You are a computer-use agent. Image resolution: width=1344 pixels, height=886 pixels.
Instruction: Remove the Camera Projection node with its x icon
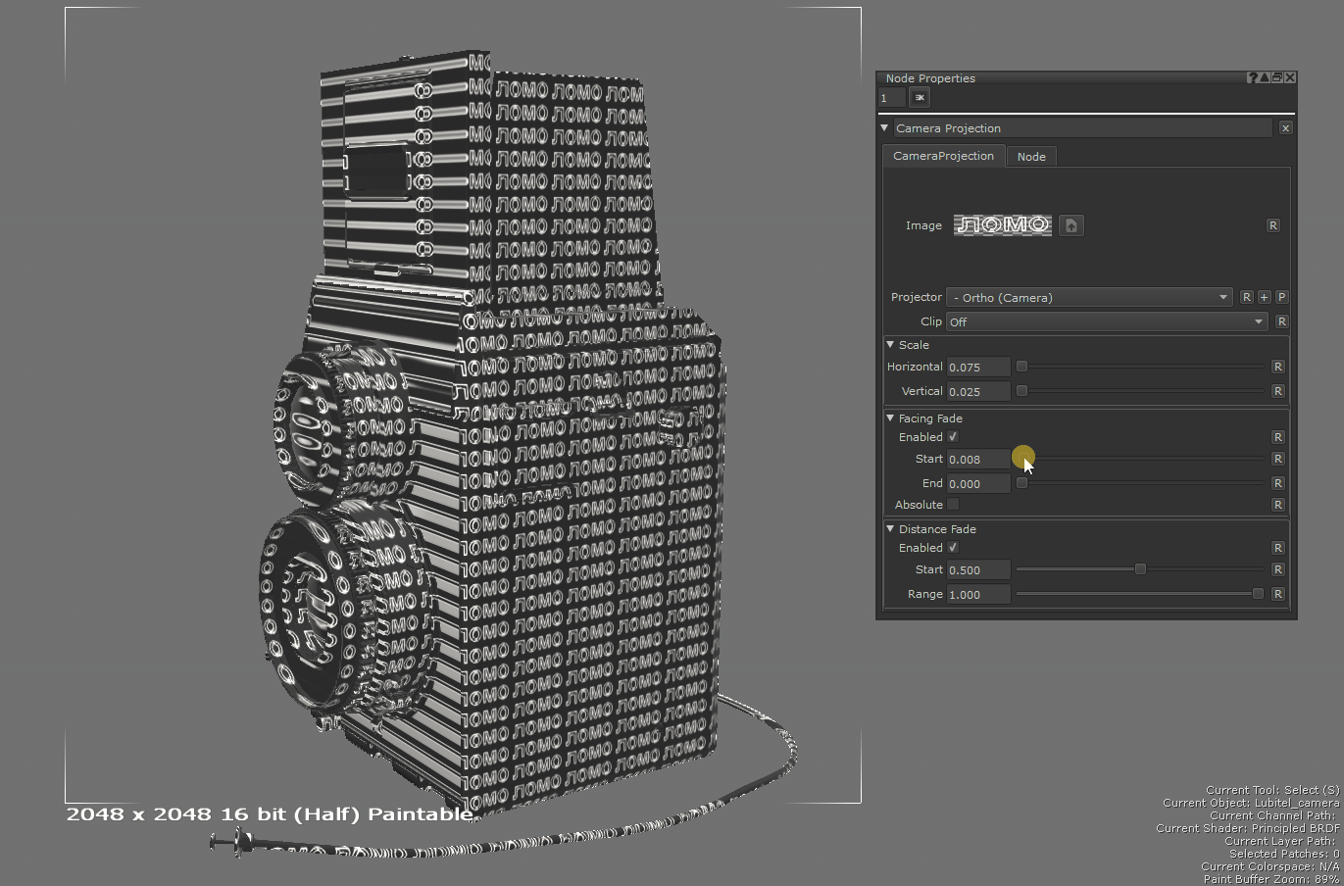tap(1285, 128)
